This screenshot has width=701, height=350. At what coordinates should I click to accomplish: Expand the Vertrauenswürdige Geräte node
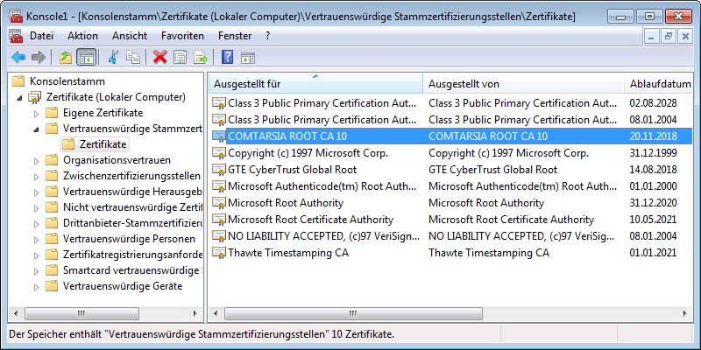tap(37, 287)
